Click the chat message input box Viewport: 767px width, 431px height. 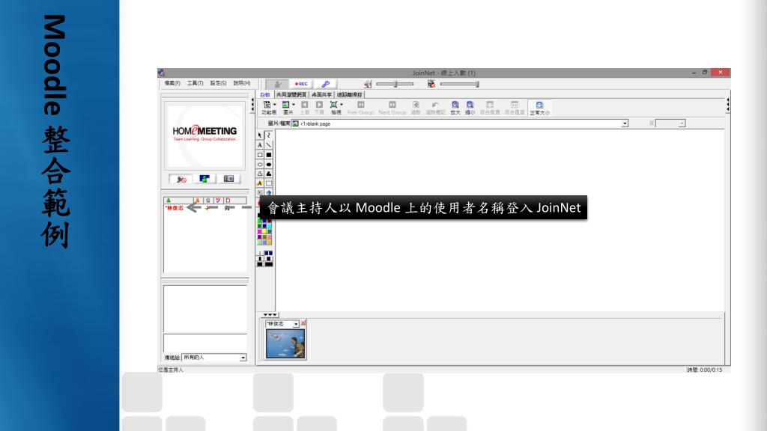tap(205, 343)
